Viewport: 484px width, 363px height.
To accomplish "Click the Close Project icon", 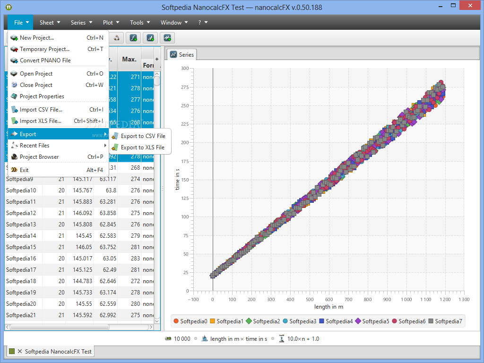I will (14, 85).
